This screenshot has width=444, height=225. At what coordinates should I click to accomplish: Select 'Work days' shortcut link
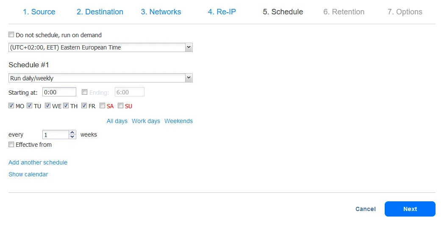(x=146, y=121)
